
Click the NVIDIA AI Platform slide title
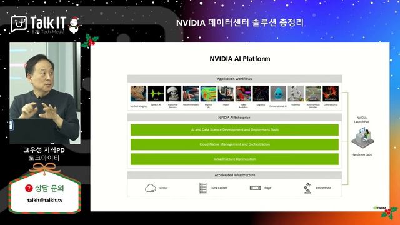240,59
